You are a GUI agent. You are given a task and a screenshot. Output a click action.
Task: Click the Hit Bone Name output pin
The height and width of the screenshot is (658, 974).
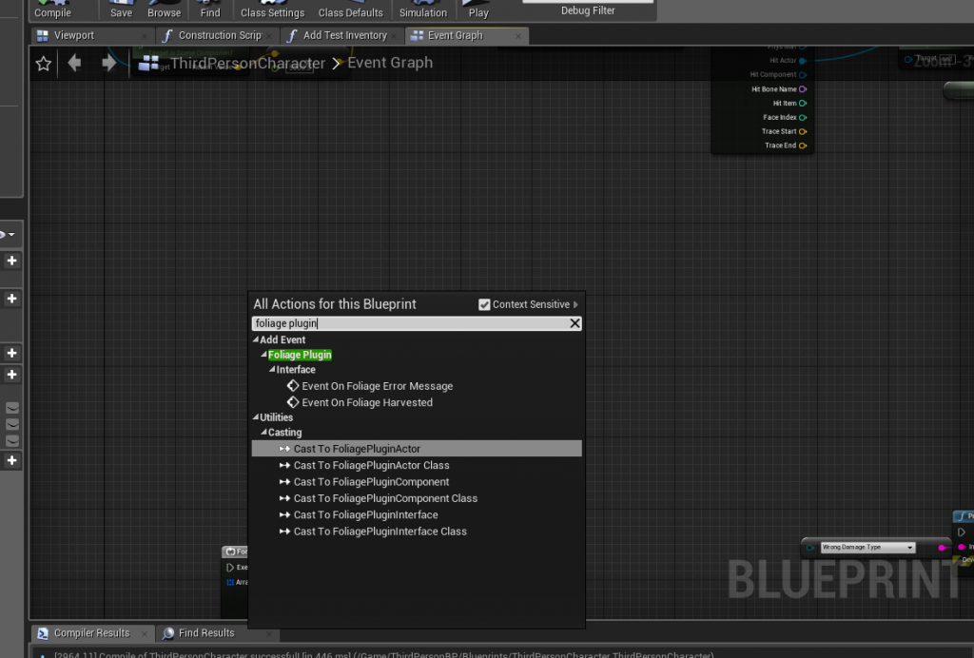(x=803, y=89)
